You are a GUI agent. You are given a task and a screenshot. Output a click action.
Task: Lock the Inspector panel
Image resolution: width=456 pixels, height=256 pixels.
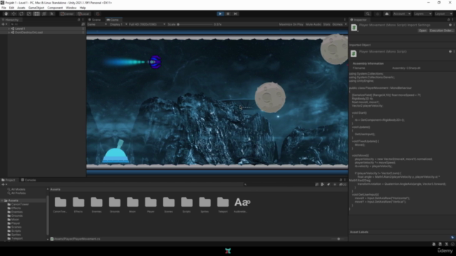[x=448, y=19]
